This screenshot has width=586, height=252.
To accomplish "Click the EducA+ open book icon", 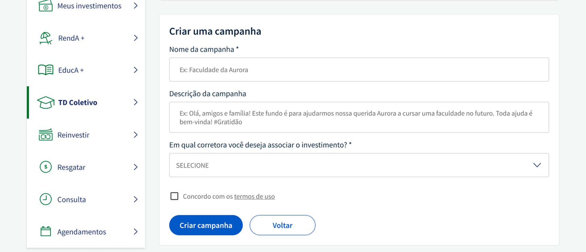I will pos(46,70).
